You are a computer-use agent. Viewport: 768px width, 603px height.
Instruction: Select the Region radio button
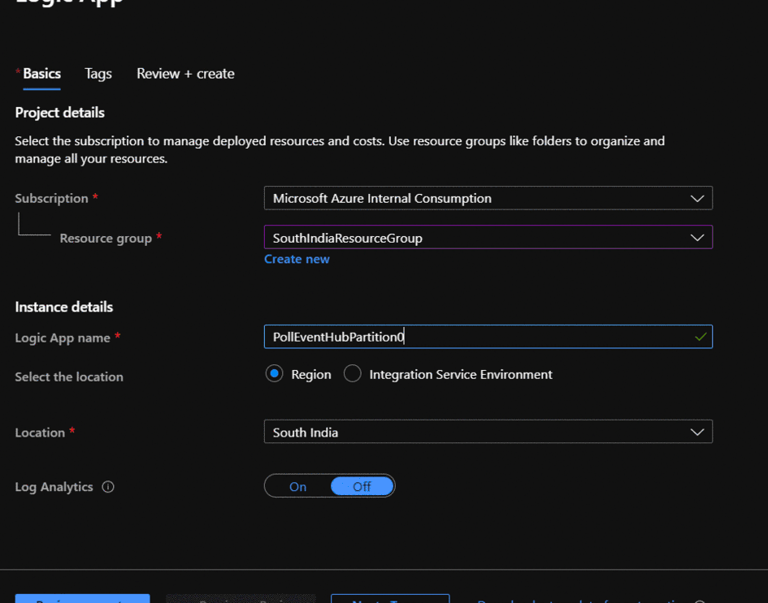coord(275,374)
